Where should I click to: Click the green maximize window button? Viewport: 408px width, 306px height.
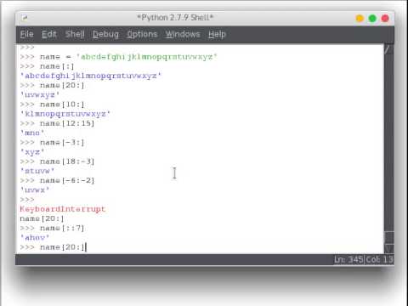tap(372, 19)
